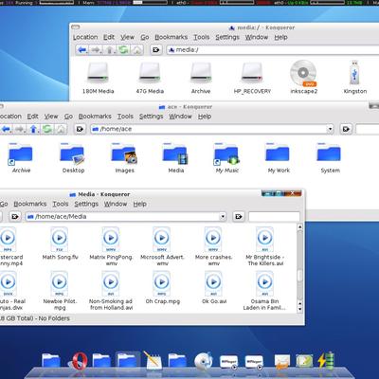Select Matrix PingPong.wmv video
The width and height of the screenshot is (379, 379).
point(111,246)
